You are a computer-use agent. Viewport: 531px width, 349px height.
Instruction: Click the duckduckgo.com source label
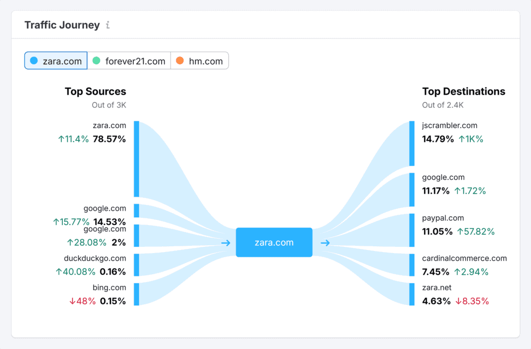point(95,258)
